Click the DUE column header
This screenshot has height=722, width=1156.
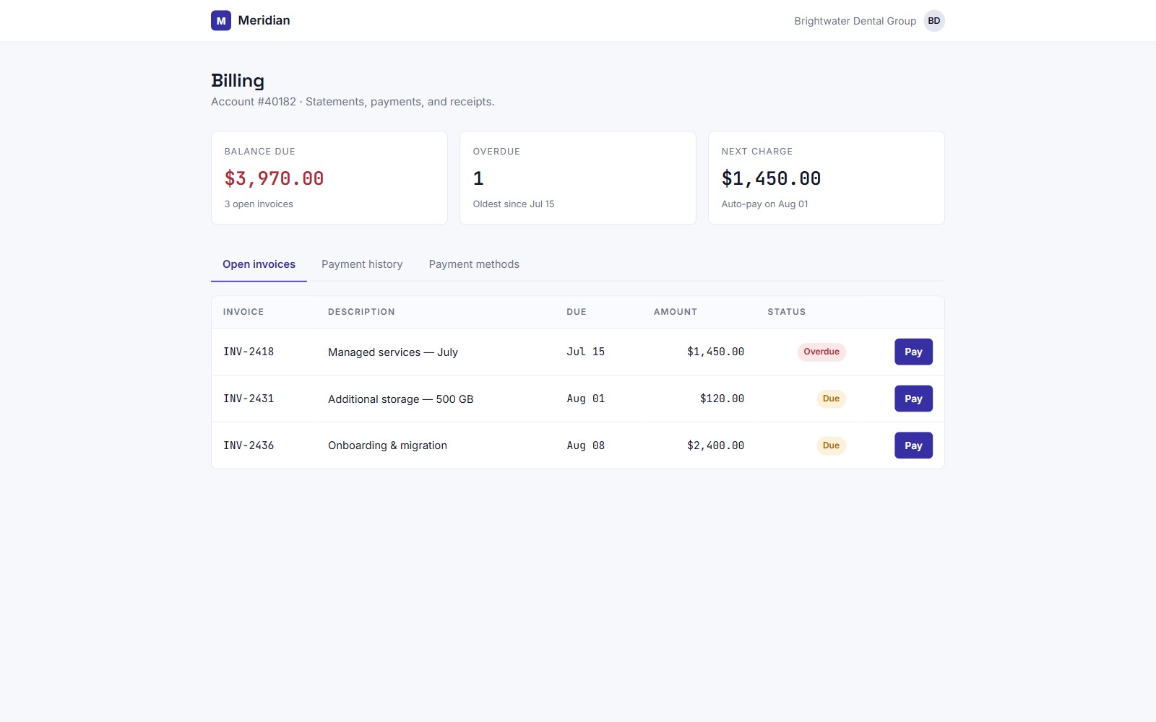click(577, 312)
